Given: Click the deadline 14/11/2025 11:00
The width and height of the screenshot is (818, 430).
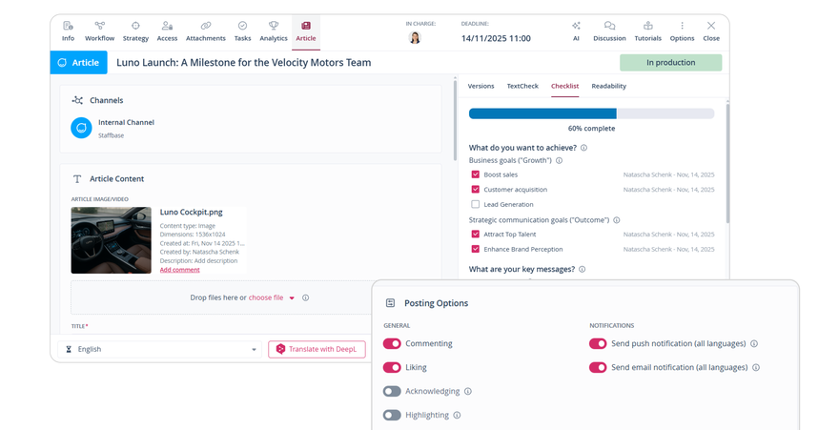Looking at the screenshot, I should point(496,39).
